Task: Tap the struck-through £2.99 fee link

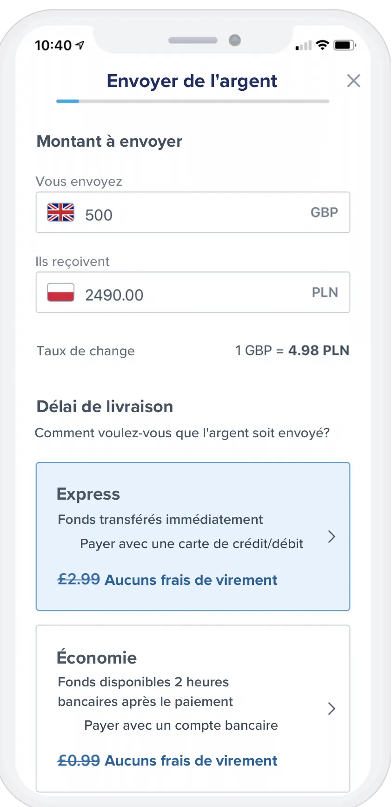Action: click(x=79, y=579)
